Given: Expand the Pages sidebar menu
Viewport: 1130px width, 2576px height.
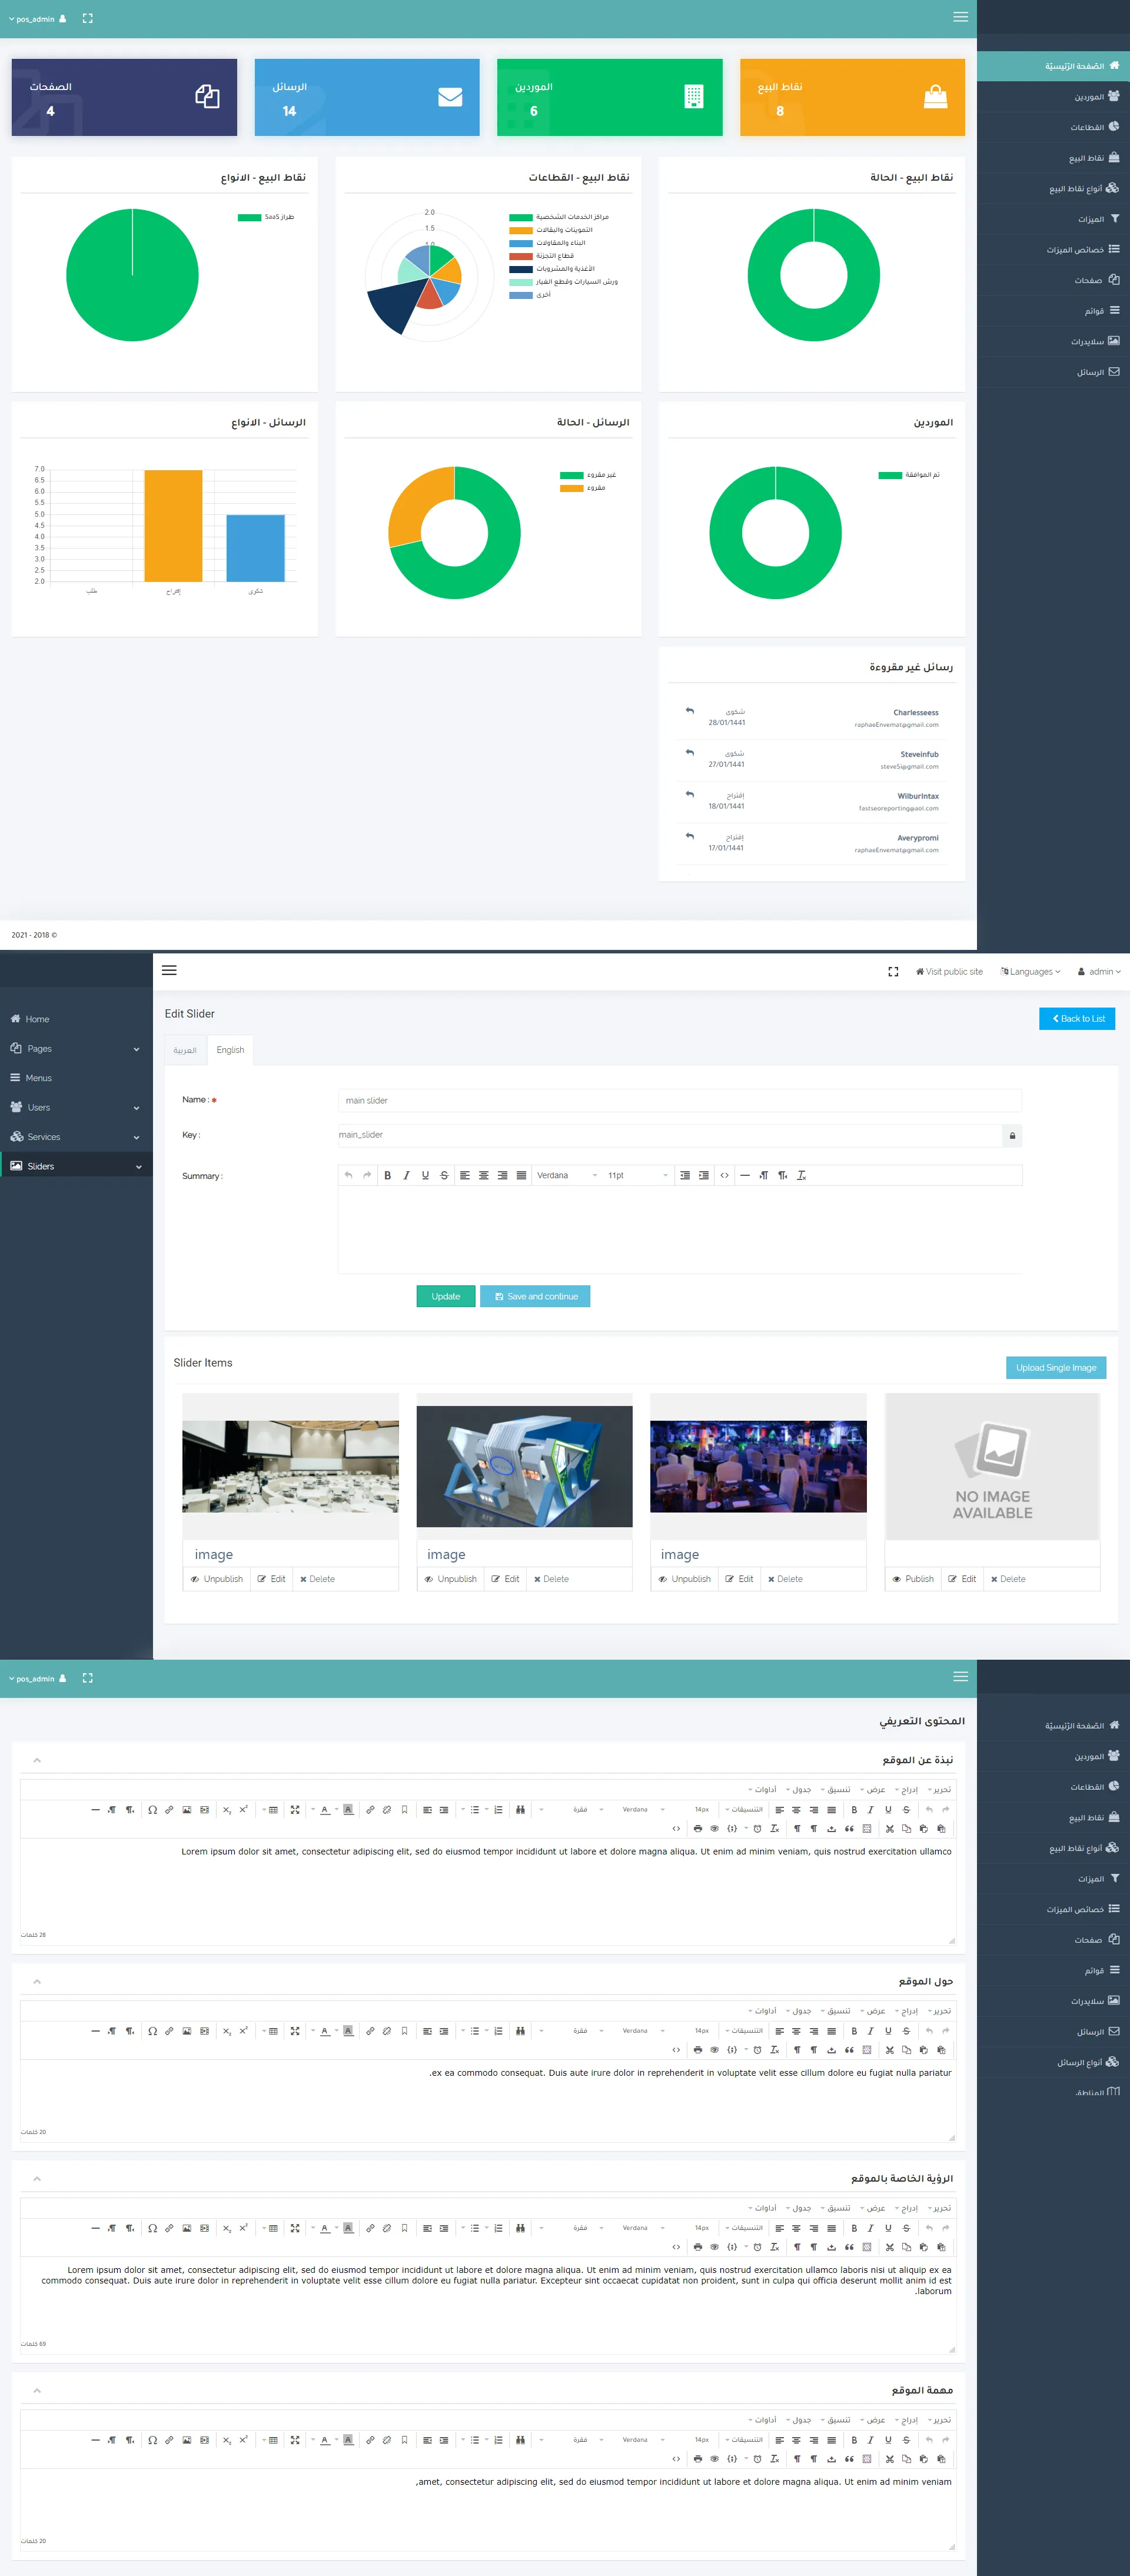Looking at the screenshot, I should point(76,1049).
